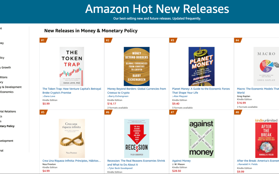Click the #5 rank badge above Crea Una Riqueza

(x=43, y=112)
